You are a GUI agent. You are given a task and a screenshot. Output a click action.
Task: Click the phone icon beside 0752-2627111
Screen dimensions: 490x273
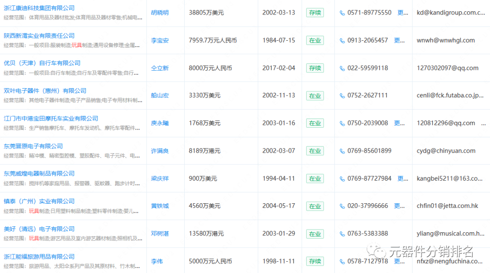click(342, 96)
